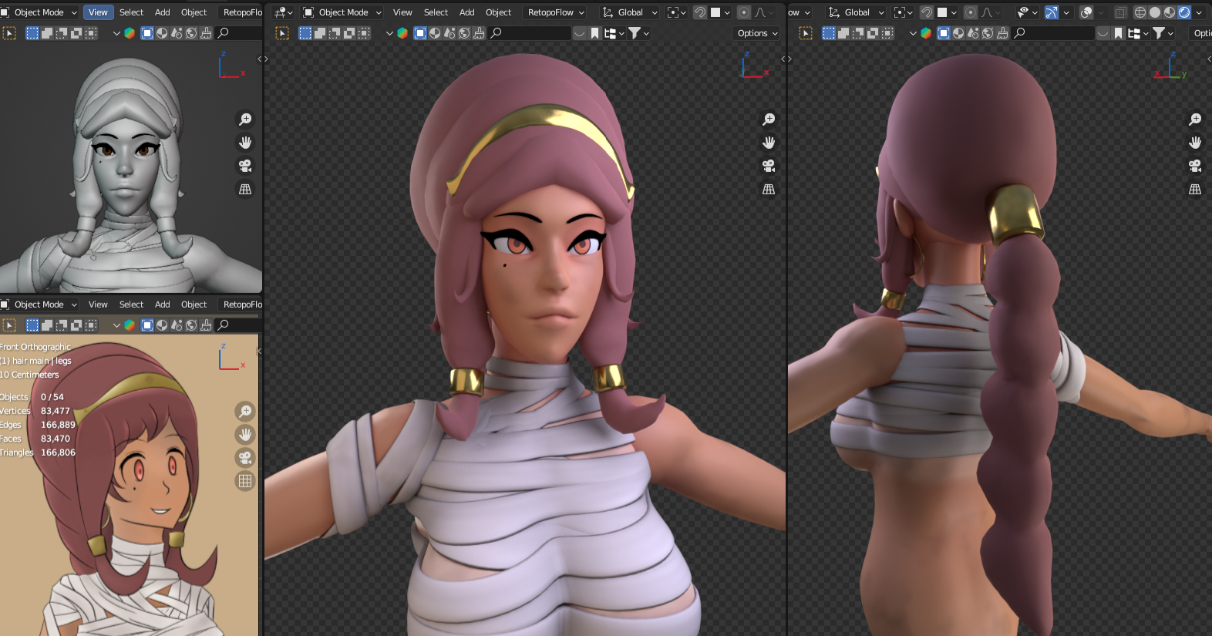Toggle camera view in top-left viewport
Screen dimensions: 1212x636
point(245,166)
